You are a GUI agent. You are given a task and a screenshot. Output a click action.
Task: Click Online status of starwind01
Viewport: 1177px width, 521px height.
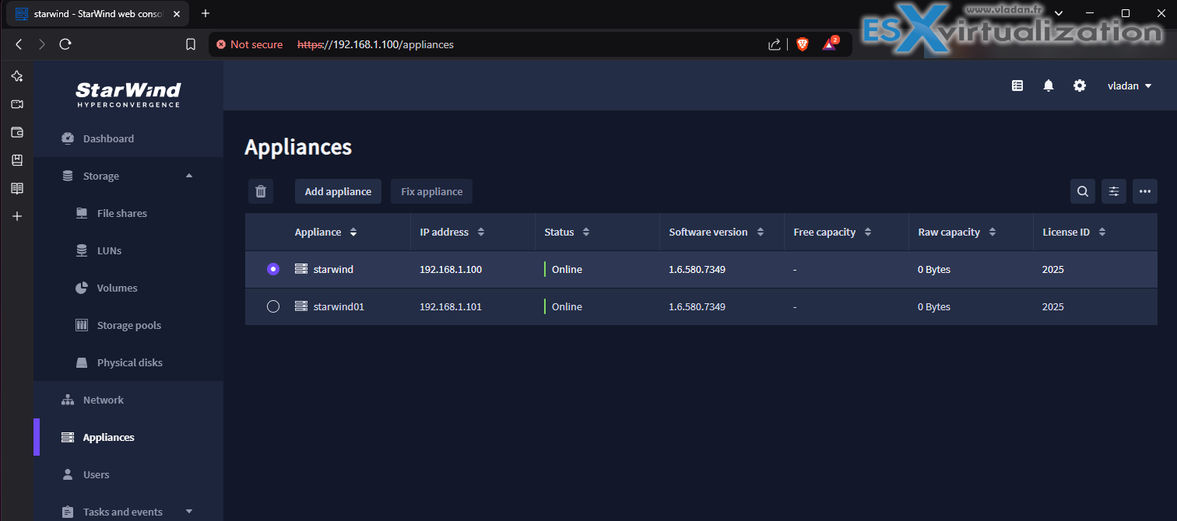[x=567, y=306]
